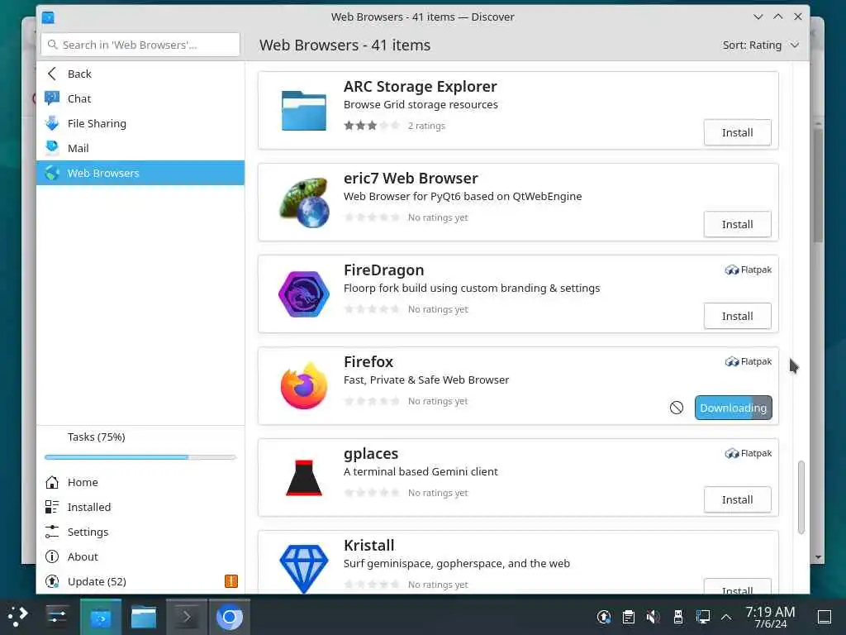Open the Installed applications page
The image size is (846, 635).
tap(140, 507)
